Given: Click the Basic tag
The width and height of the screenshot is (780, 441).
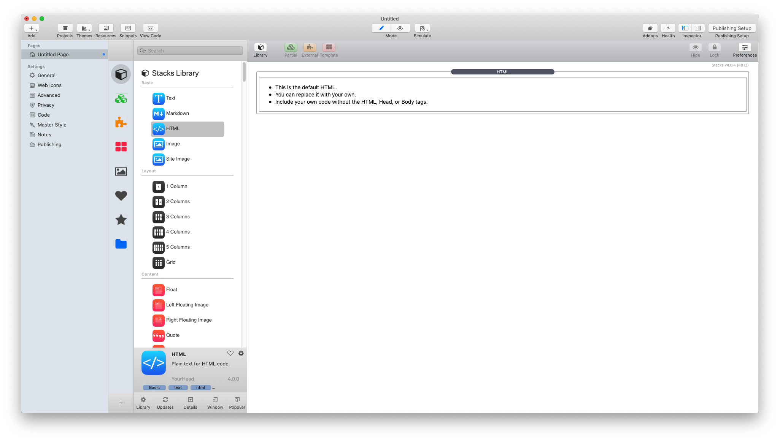Looking at the screenshot, I should [x=154, y=387].
